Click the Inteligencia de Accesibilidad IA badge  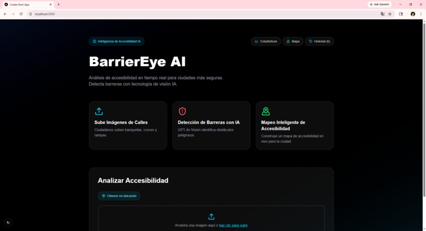117,41
